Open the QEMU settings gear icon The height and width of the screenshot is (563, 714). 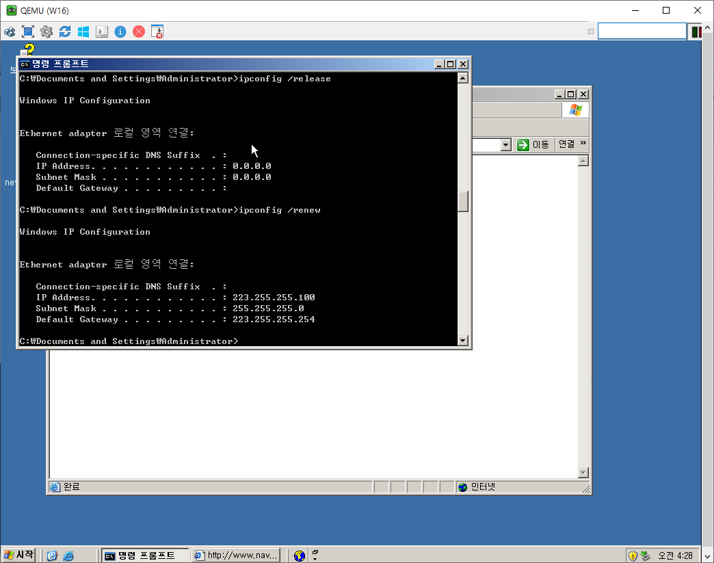click(x=47, y=32)
